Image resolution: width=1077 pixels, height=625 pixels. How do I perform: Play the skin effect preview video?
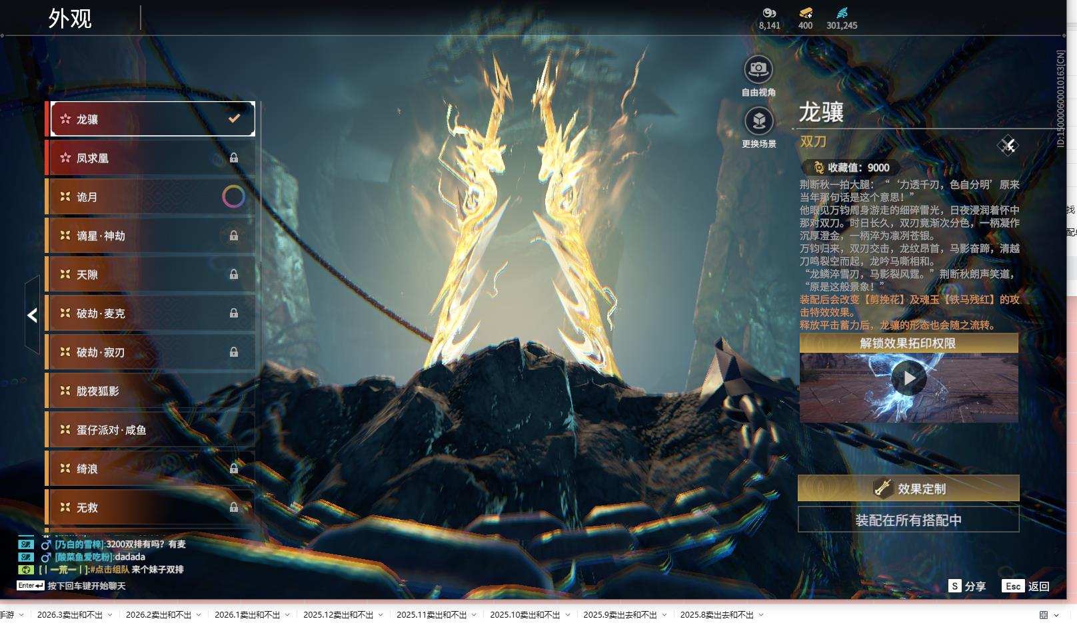pos(909,378)
